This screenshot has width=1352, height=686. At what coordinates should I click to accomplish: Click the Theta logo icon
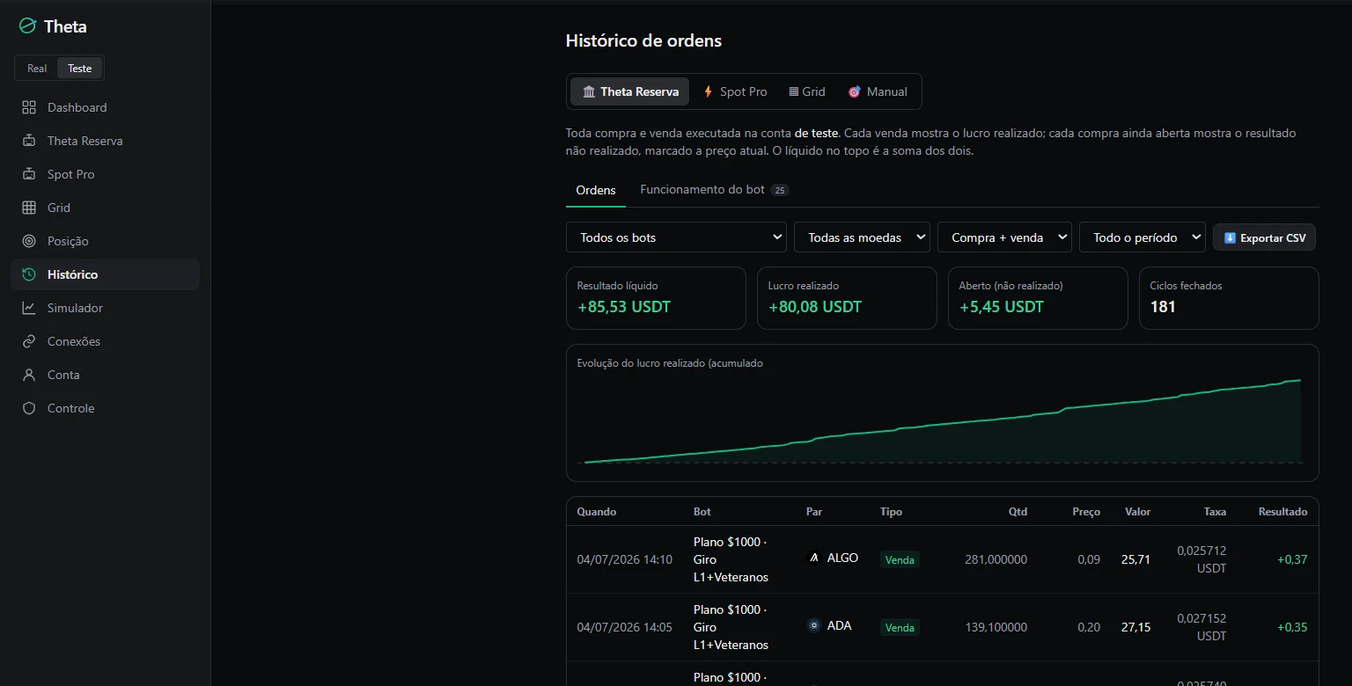coord(28,26)
